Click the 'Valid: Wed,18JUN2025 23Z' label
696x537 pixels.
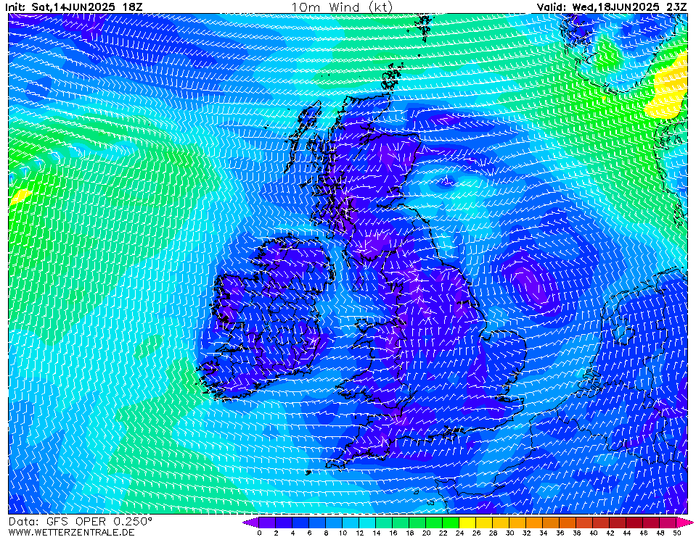click(612, 7)
